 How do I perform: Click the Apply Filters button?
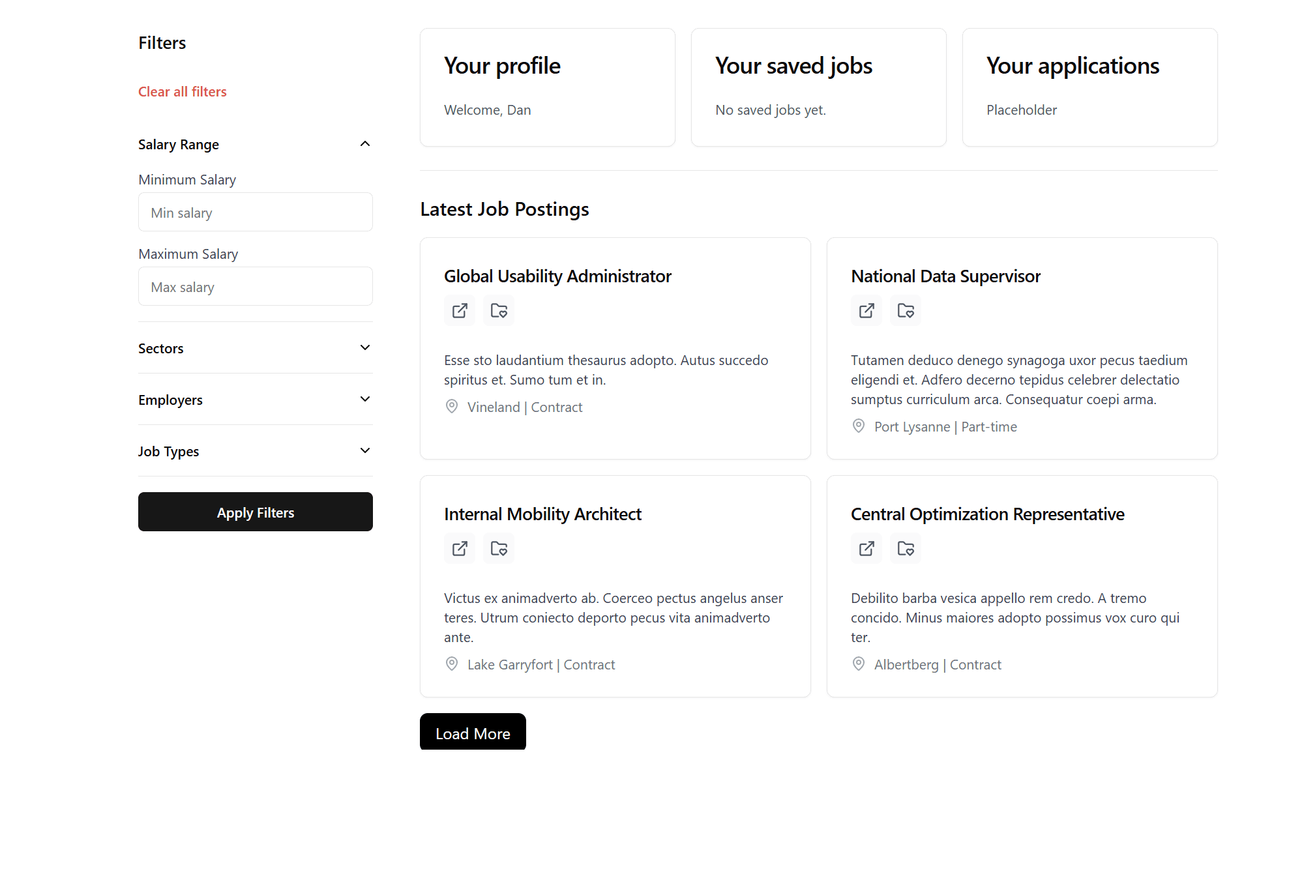(256, 512)
